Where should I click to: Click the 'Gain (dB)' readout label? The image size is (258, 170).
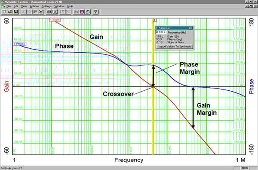173,36
